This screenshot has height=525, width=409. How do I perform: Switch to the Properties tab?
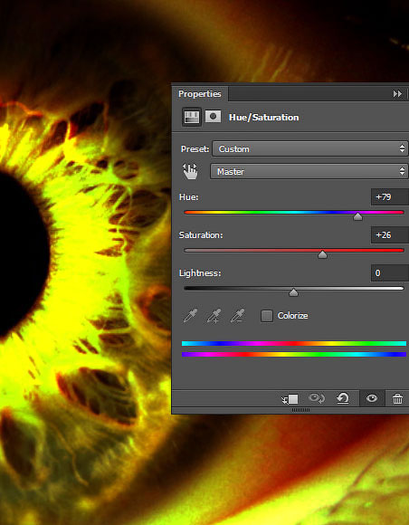(199, 94)
